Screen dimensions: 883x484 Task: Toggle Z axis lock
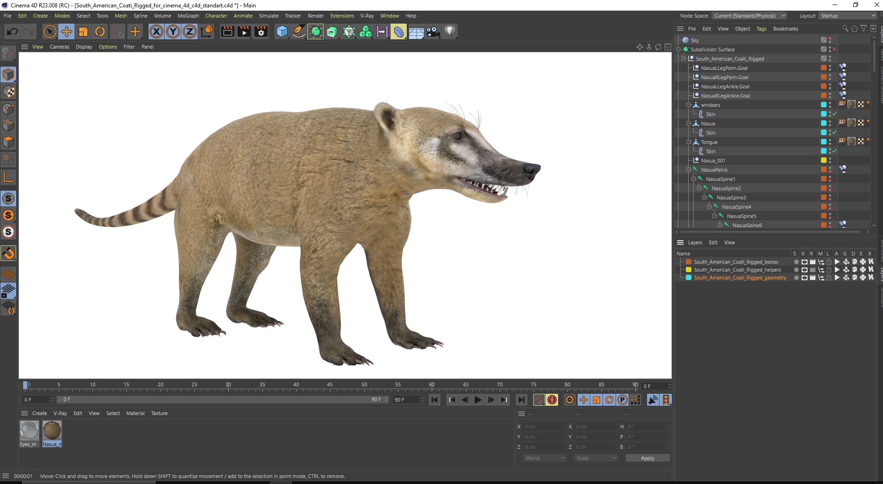190,31
